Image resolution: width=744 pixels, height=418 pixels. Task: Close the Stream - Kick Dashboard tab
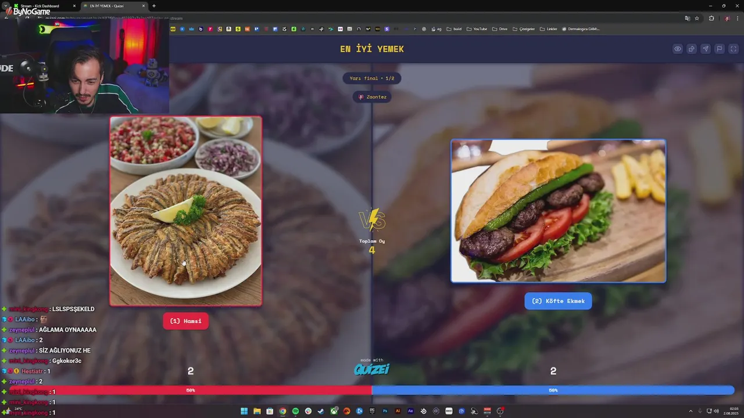(74, 6)
